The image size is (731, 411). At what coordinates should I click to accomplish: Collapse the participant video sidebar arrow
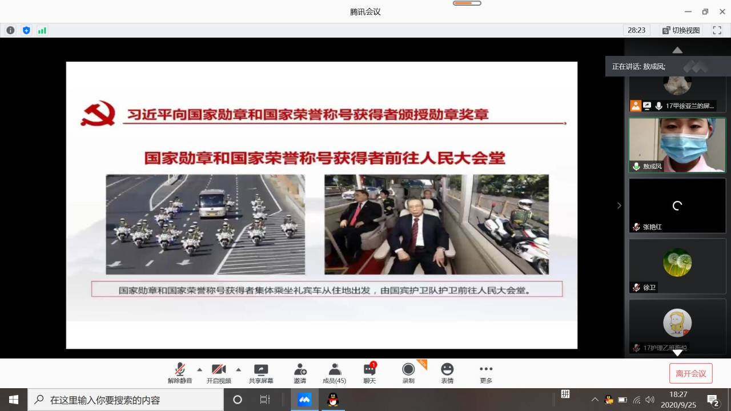click(619, 205)
